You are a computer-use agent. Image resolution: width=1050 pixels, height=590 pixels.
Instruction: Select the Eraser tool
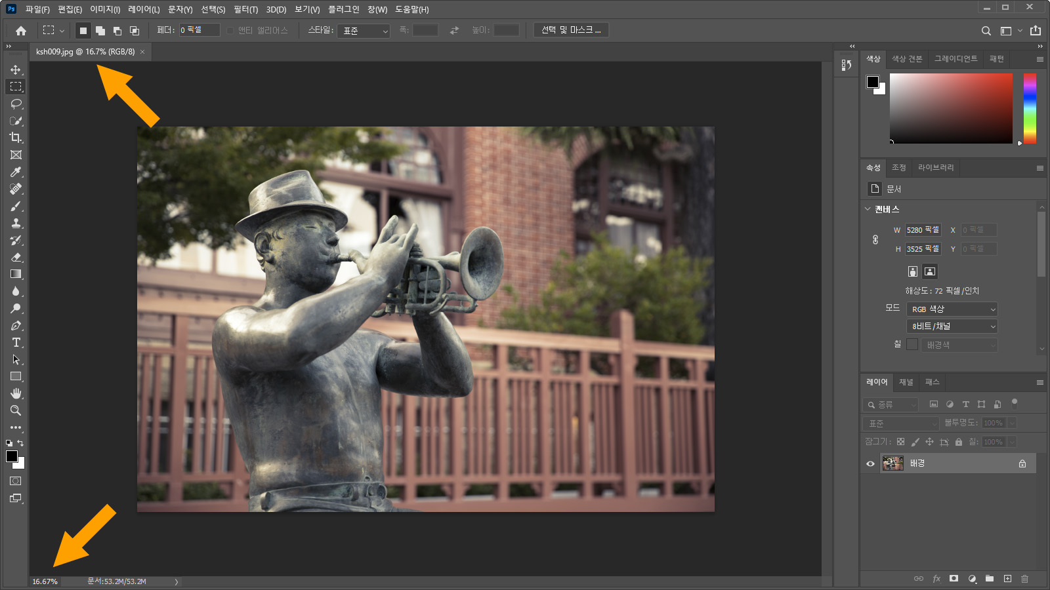[x=16, y=257]
